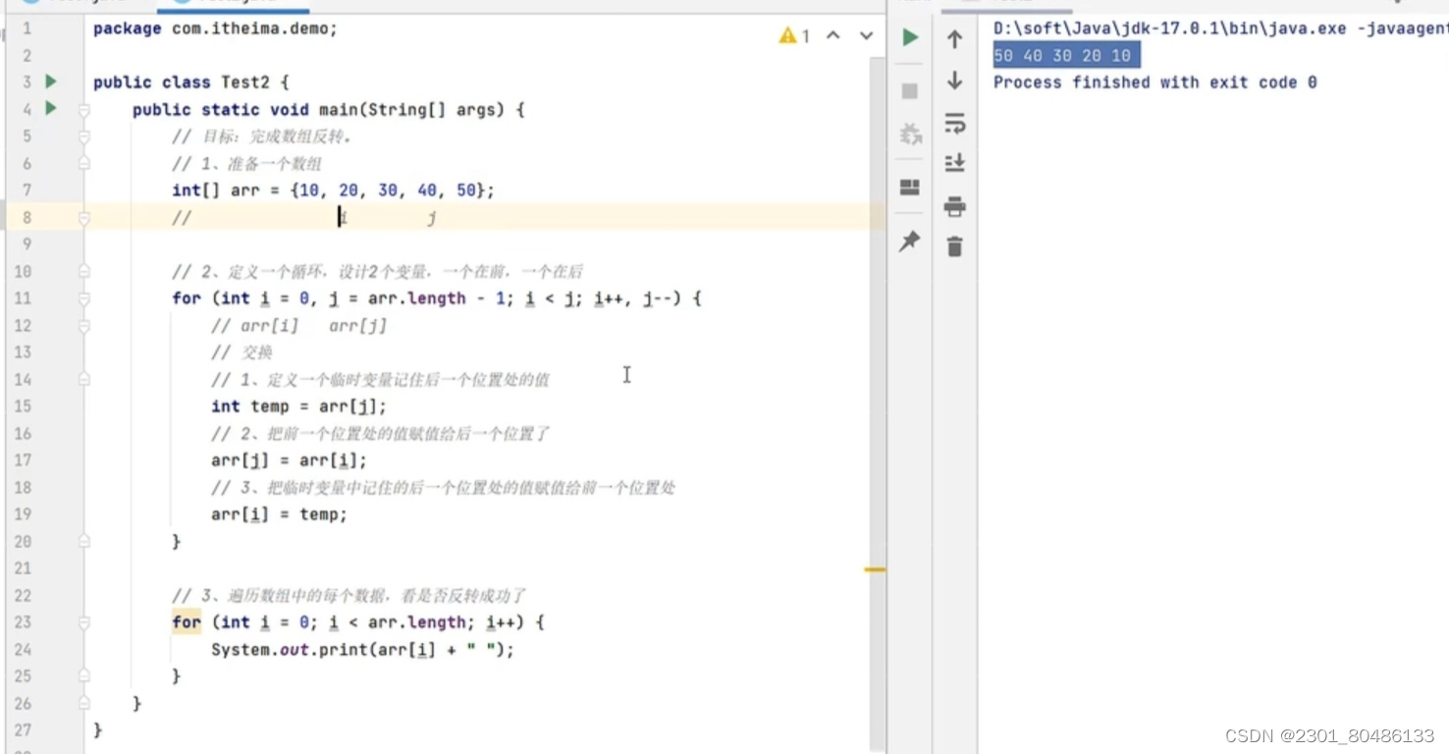Toggle Soft-Wrap in the console

(954, 123)
